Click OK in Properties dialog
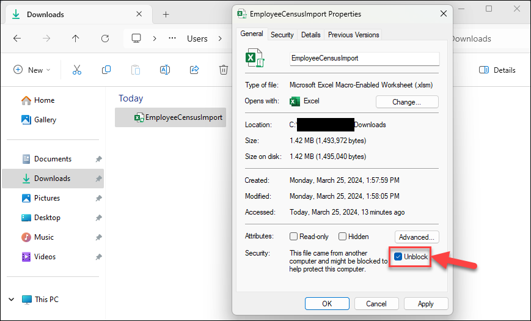This screenshot has width=531, height=321. point(327,304)
